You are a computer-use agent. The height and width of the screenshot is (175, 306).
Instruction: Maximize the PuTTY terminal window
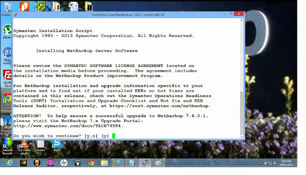click(x=231, y=14)
